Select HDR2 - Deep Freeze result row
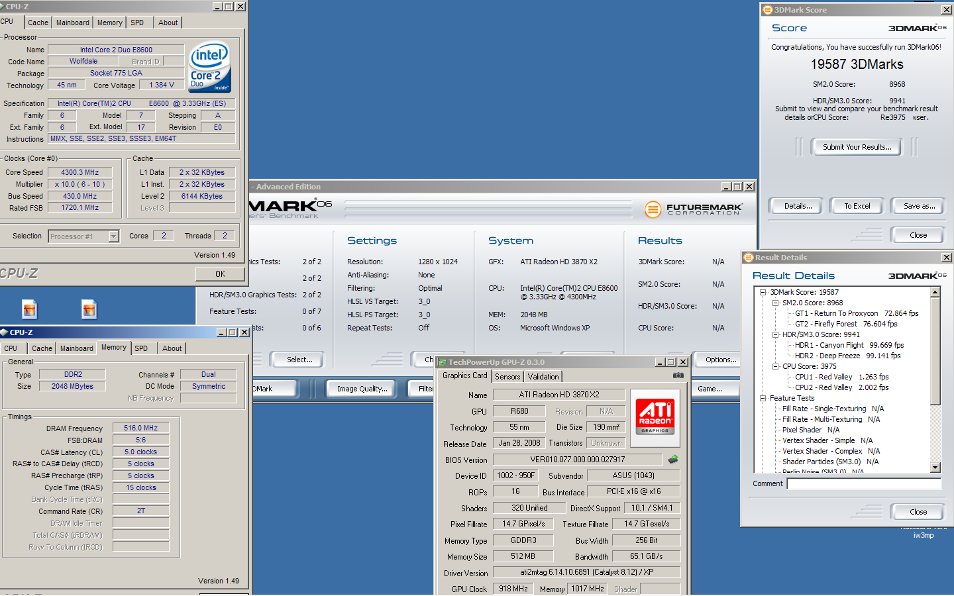This screenshot has width=954, height=596. [847, 356]
